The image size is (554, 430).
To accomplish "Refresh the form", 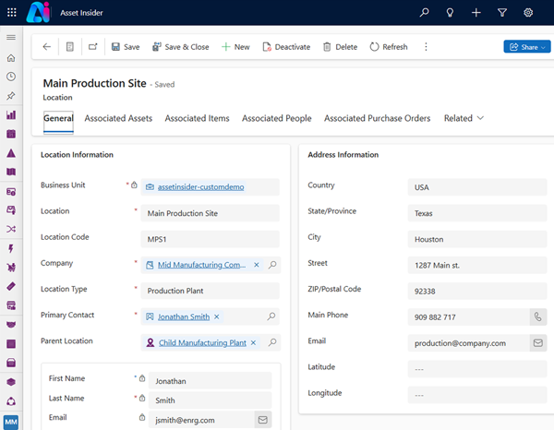I will tap(389, 47).
